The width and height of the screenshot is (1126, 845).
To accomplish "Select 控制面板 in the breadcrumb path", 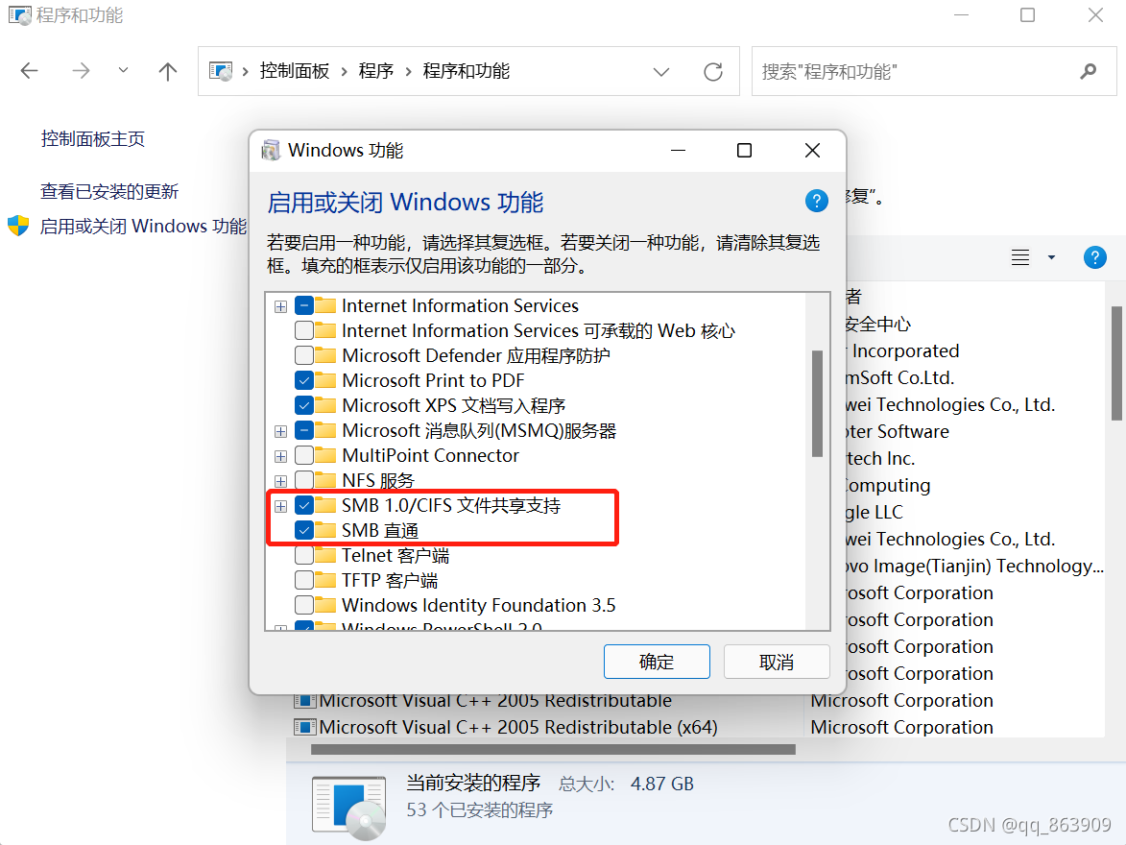I will (295, 70).
